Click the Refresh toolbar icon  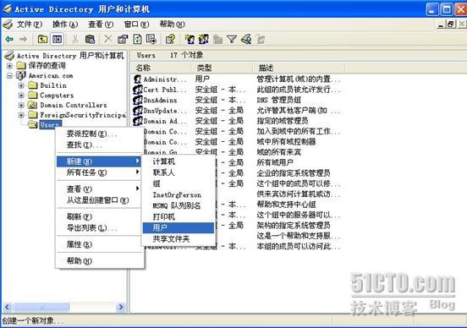(x=137, y=39)
